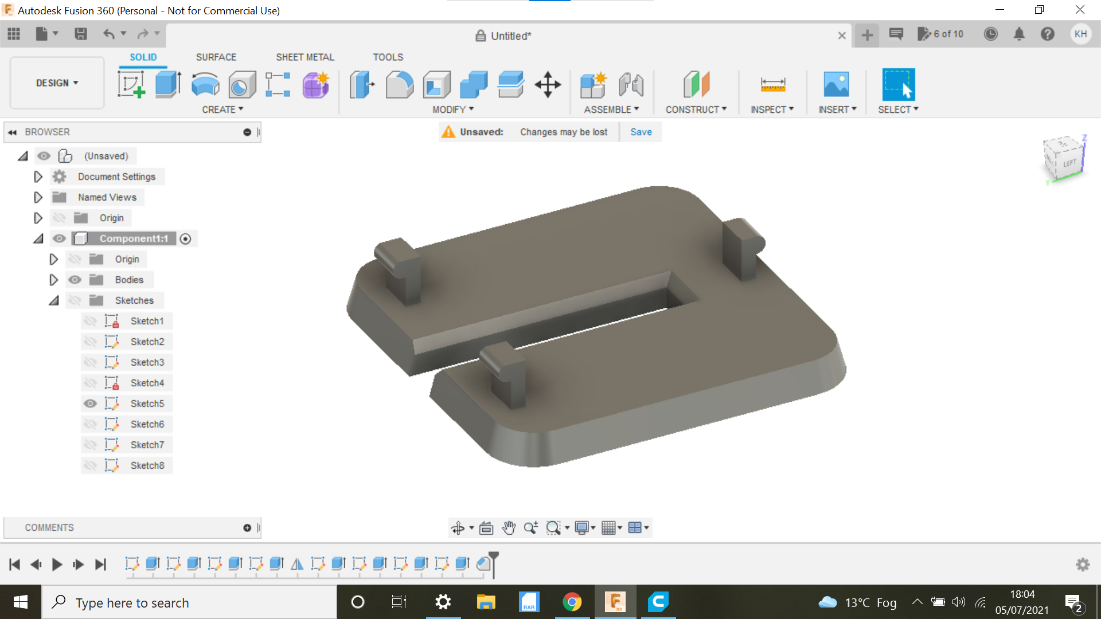This screenshot has height=619, width=1101.
Task: Switch to the SOLID tab
Action: (143, 57)
